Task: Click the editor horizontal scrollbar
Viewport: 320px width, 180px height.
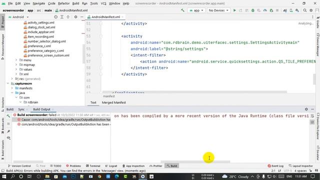Action: (x=194, y=92)
